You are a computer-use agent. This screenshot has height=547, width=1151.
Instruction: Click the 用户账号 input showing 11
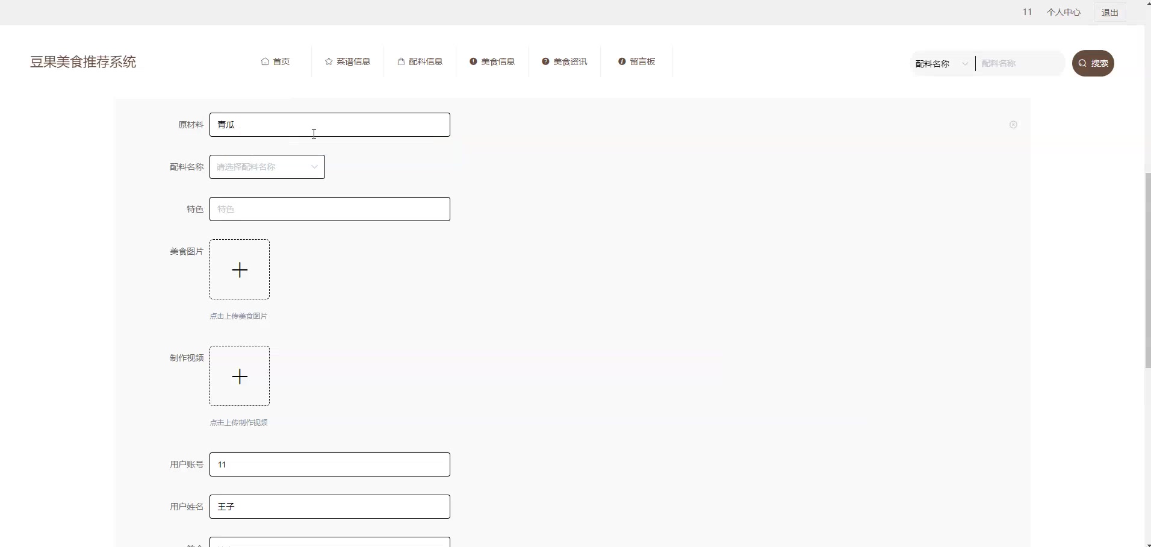tap(330, 464)
